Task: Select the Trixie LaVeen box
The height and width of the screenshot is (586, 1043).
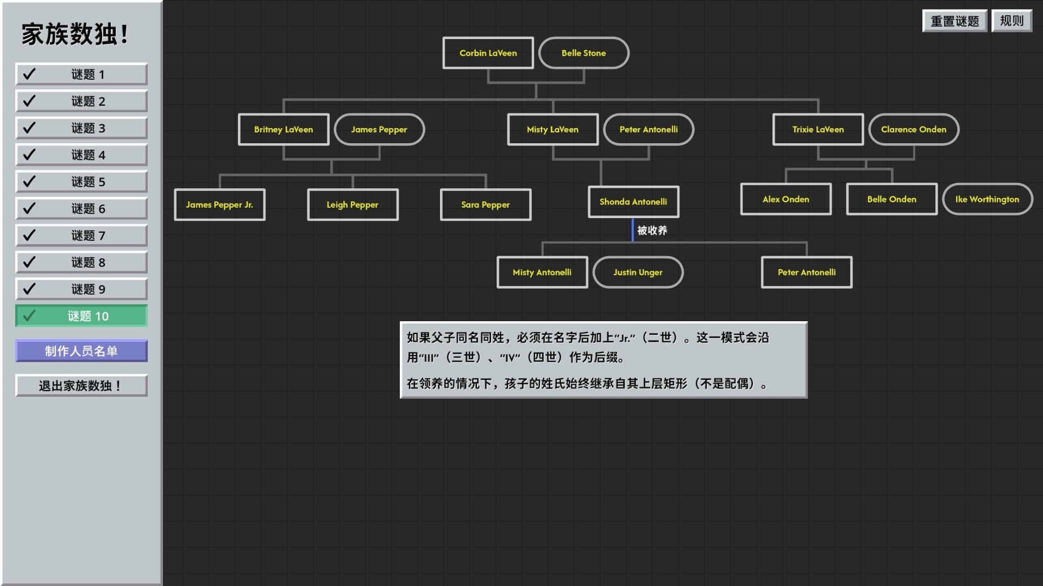Action: 818,130
